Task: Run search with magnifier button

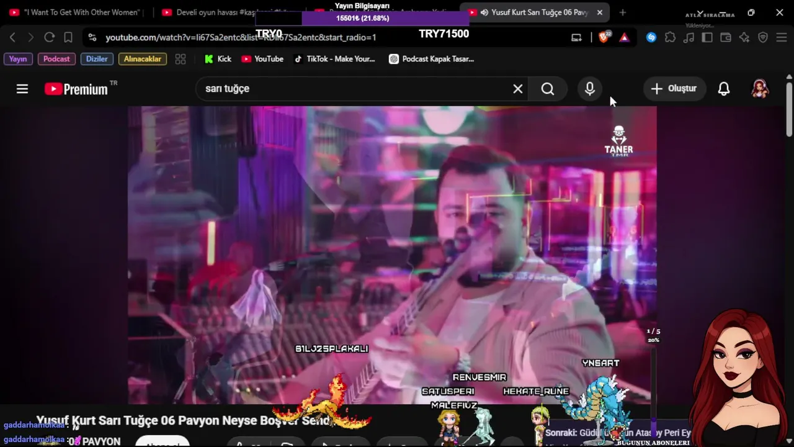Action: pos(547,89)
